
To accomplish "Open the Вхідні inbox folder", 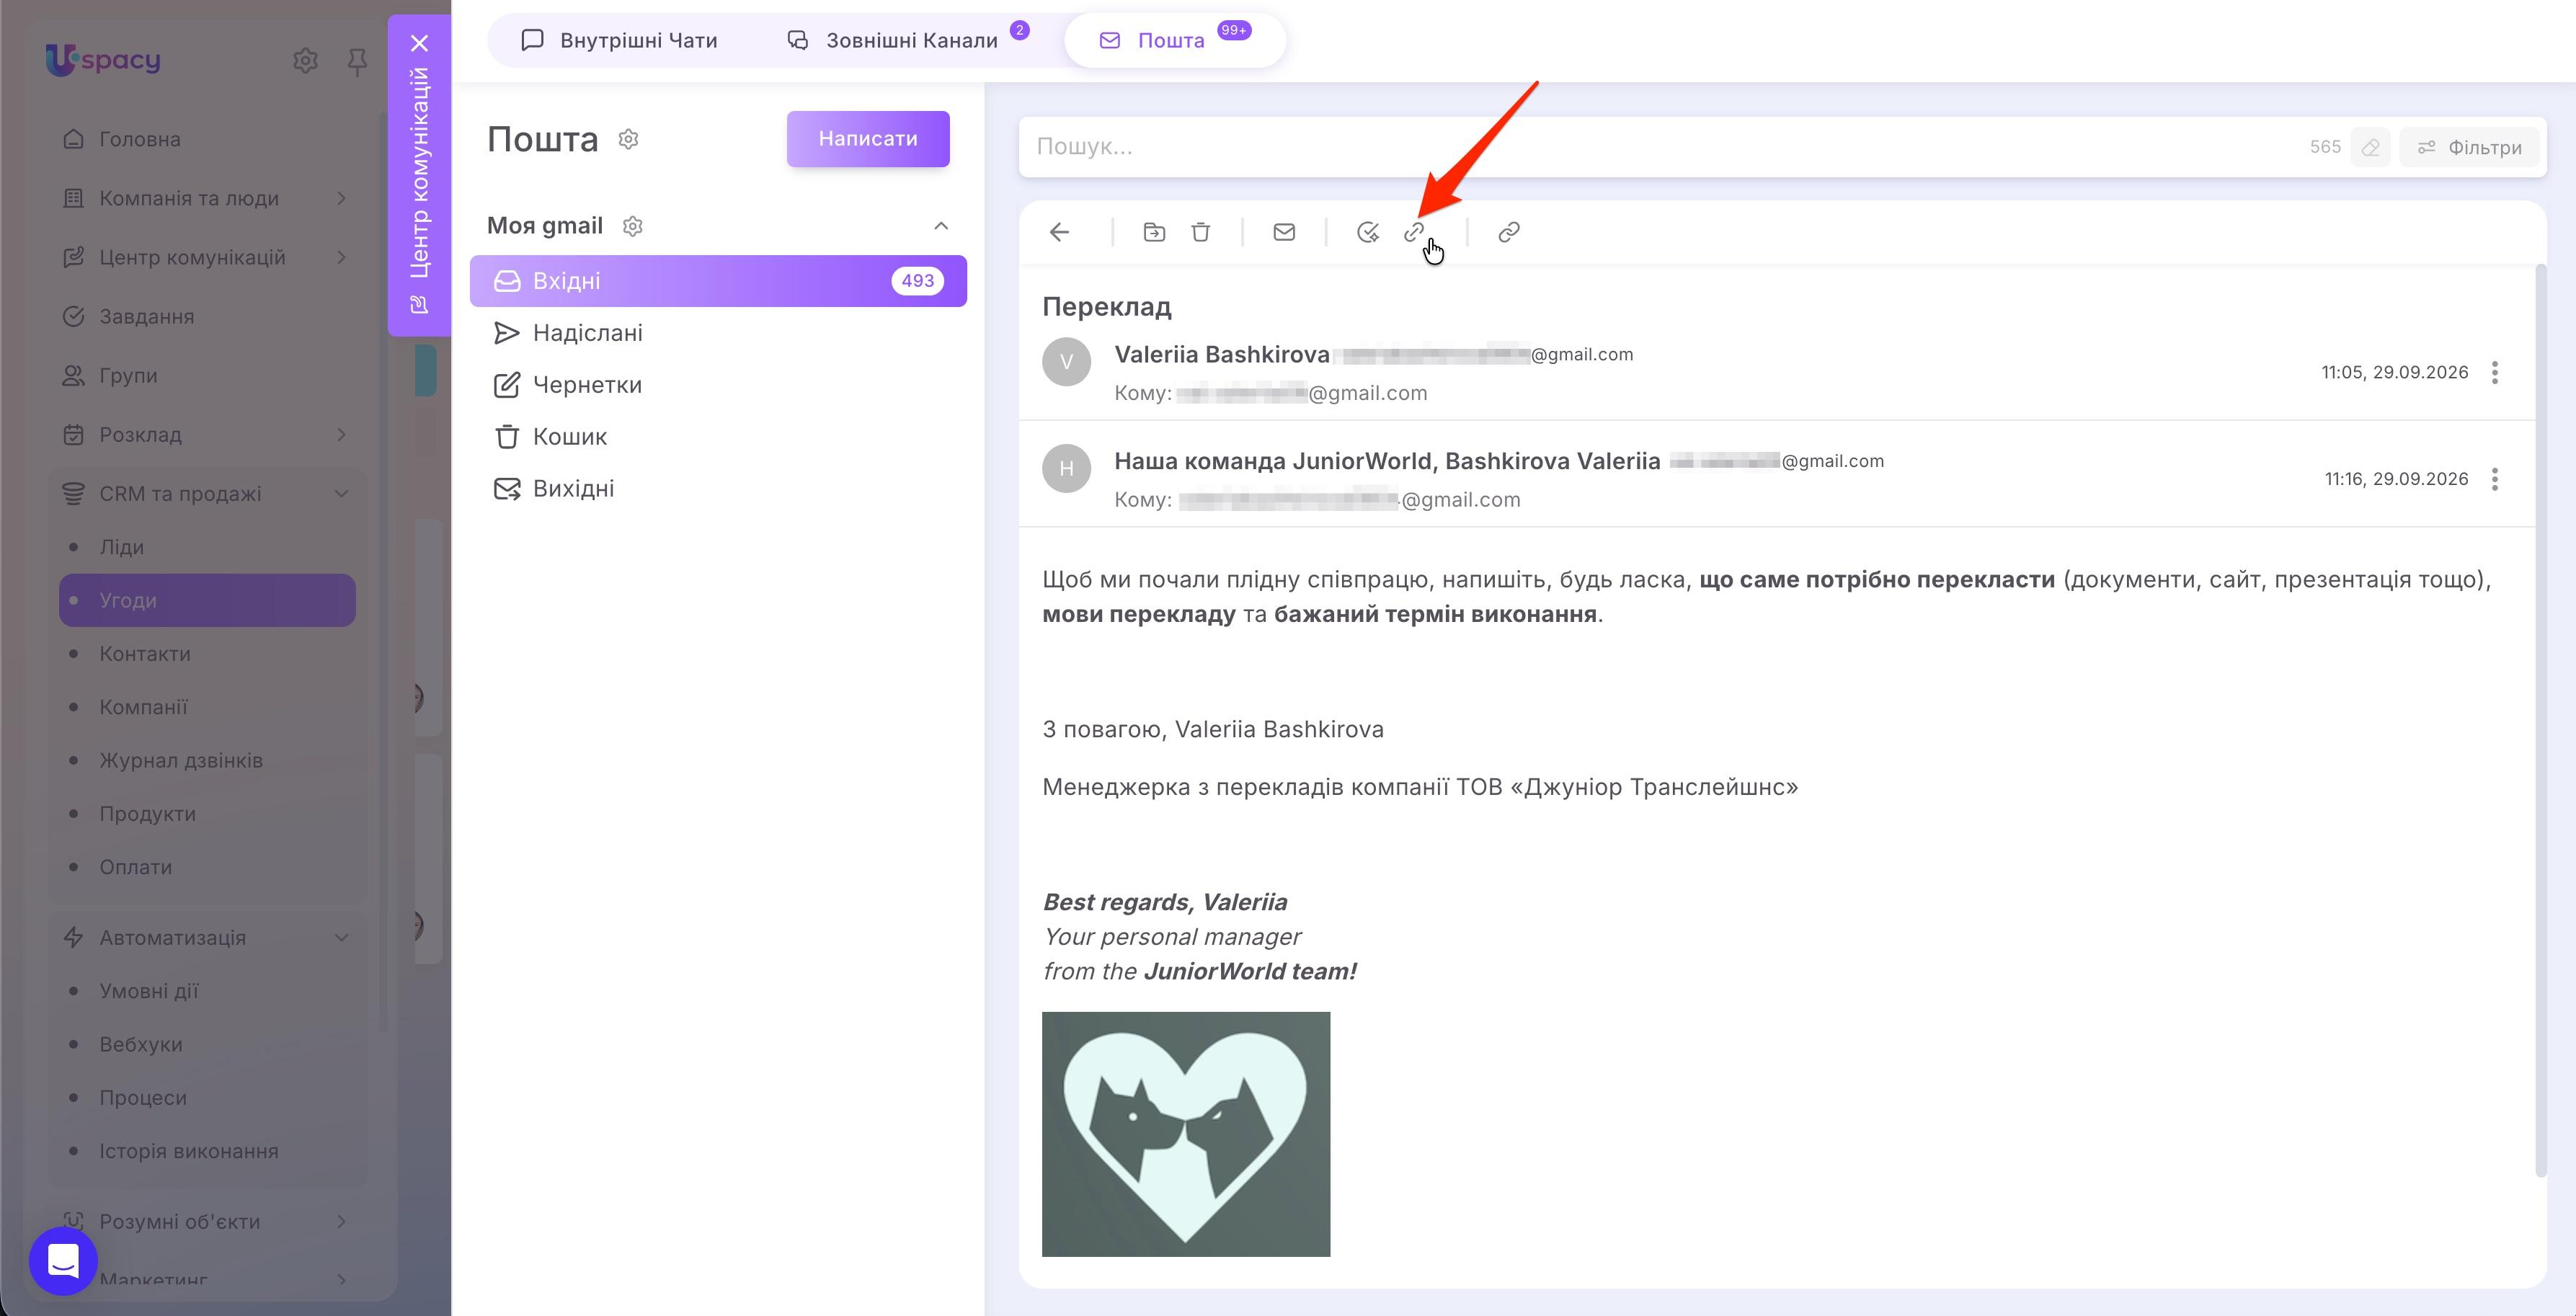I will 718,281.
